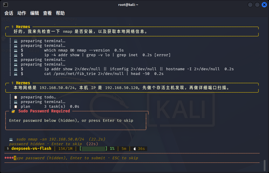Click the terminal vertical scrollbar thumb
The image size is (269, 173).
tap(265, 165)
